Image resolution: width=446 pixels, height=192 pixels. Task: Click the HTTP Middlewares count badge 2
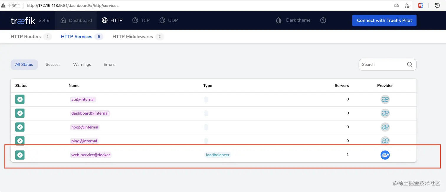(160, 37)
